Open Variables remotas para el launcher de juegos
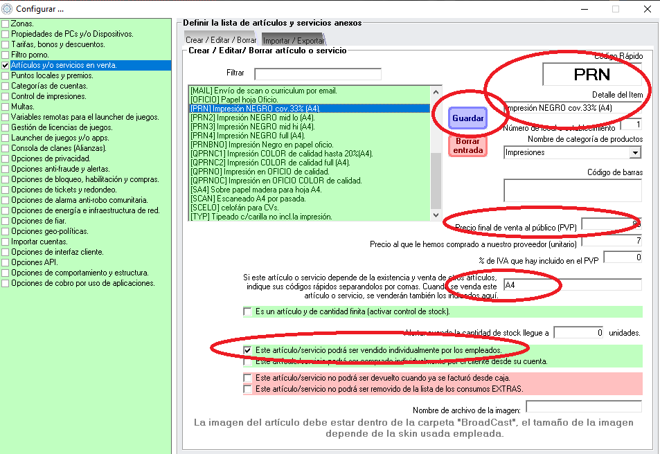 point(85,117)
